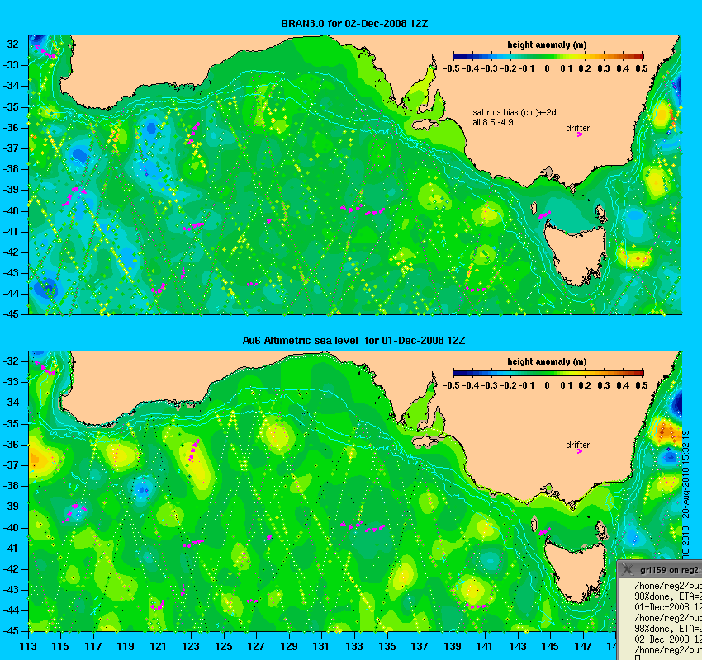Click the '-0.5' colorbar tick in the BRAN3.0 plot
Screen dimensions: 702x660
coord(451,68)
